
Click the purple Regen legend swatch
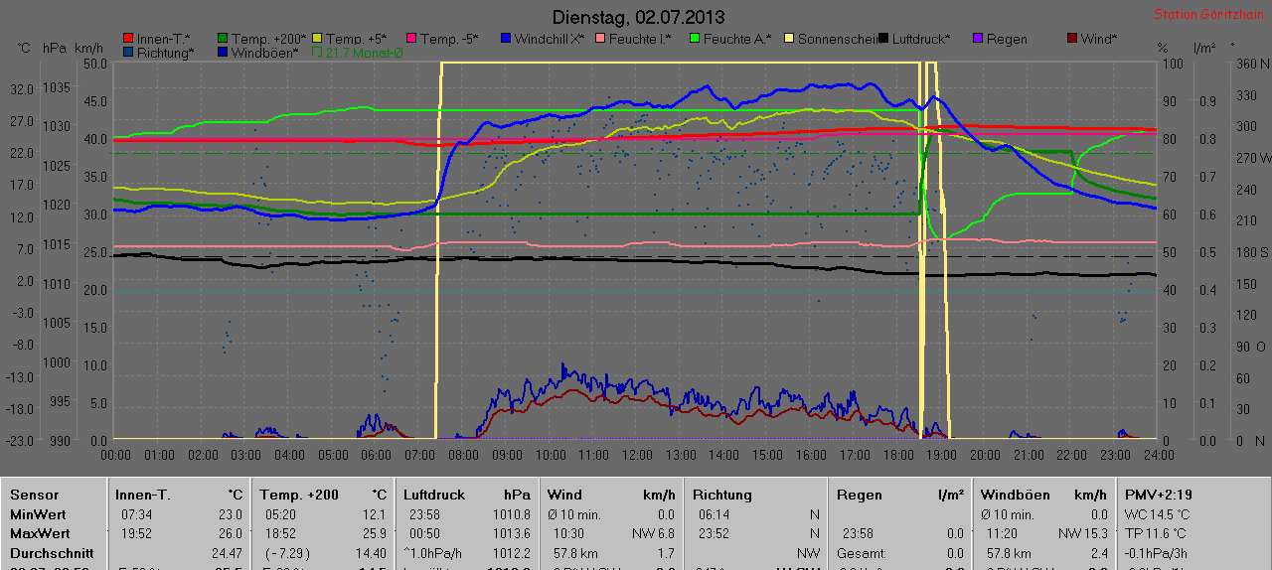click(x=978, y=39)
